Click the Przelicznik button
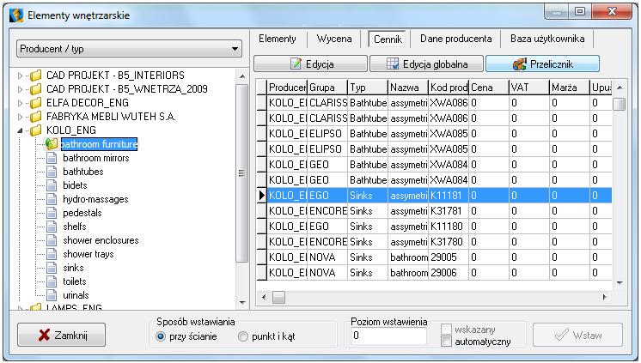This screenshot has height=363, width=641. (x=542, y=64)
